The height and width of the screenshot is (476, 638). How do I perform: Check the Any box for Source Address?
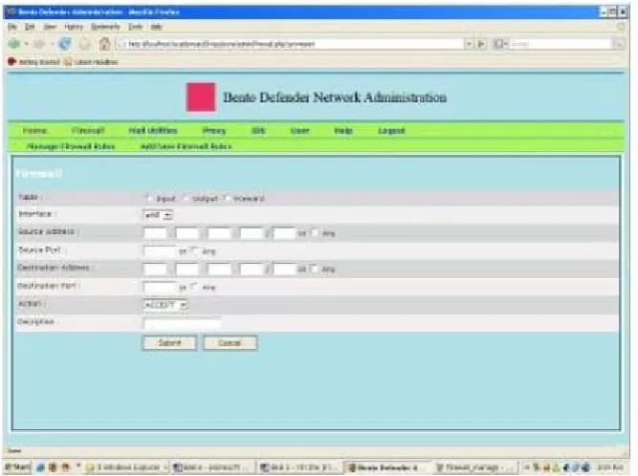pyautogui.click(x=314, y=233)
